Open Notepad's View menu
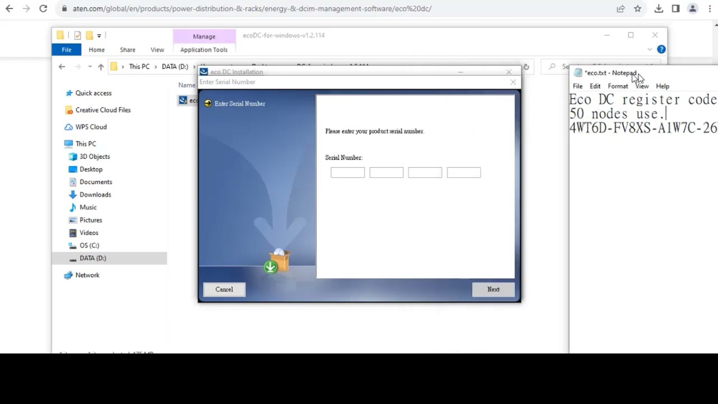Screen dimensions: 718x404 point(642,86)
